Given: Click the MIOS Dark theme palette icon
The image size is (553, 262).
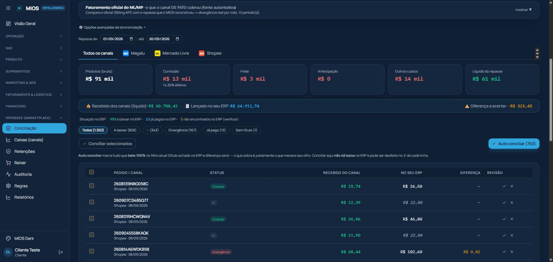Looking at the screenshot, I should click(8, 238).
